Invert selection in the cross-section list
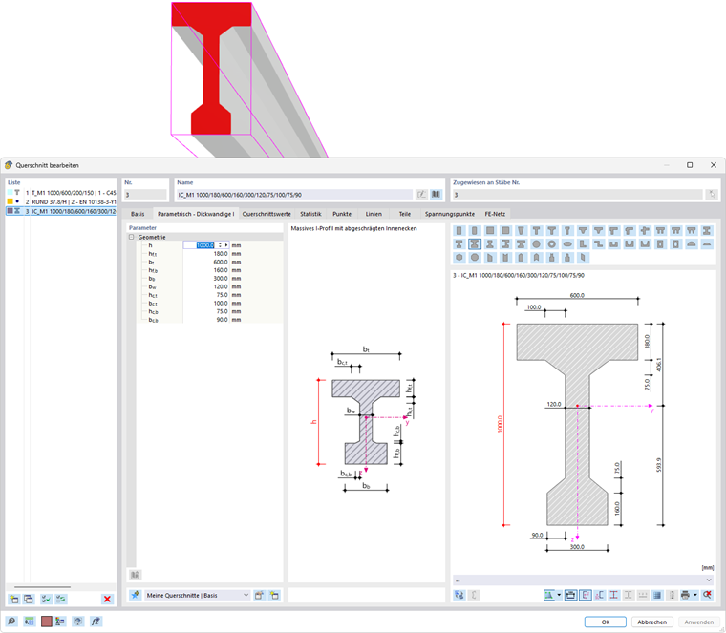The image size is (726, 633). click(60, 600)
